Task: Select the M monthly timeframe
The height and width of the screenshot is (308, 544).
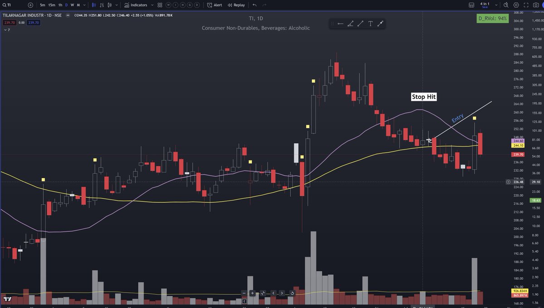Action: (x=78, y=5)
